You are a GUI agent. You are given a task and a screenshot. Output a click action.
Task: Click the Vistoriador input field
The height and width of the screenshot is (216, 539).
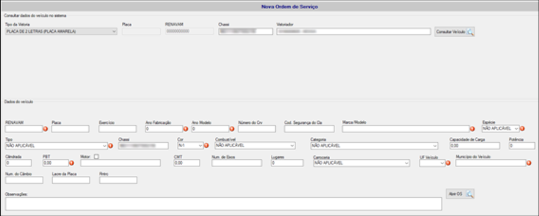point(353,31)
